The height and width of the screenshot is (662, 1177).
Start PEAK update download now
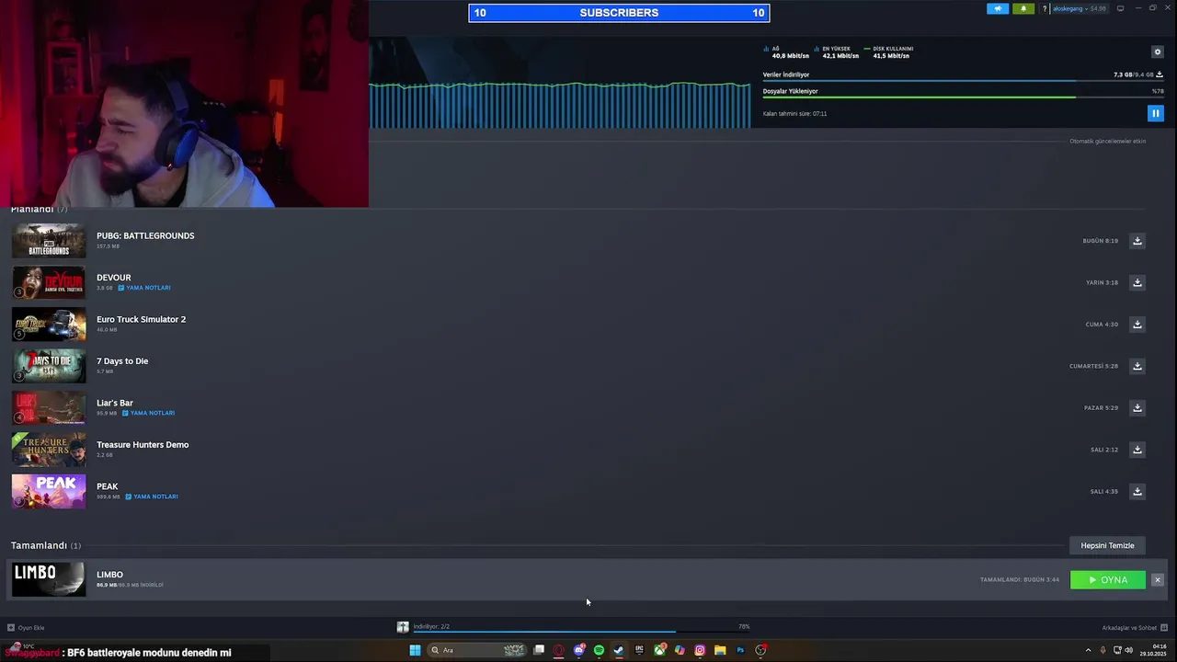coord(1137,491)
